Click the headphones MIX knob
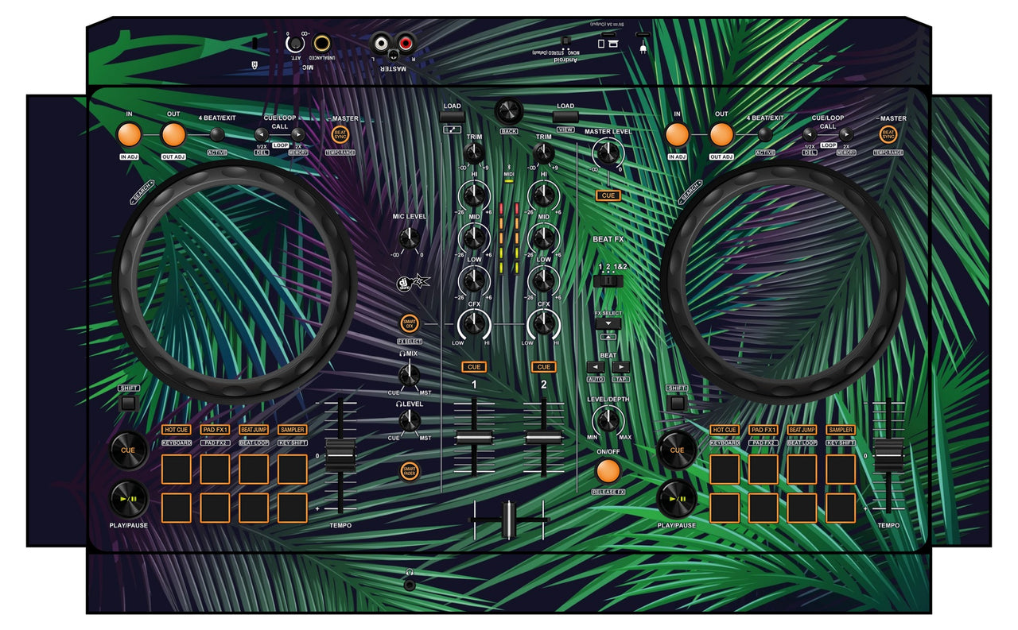Image resolution: width=1018 pixels, height=630 pixels. click(410, 374)
